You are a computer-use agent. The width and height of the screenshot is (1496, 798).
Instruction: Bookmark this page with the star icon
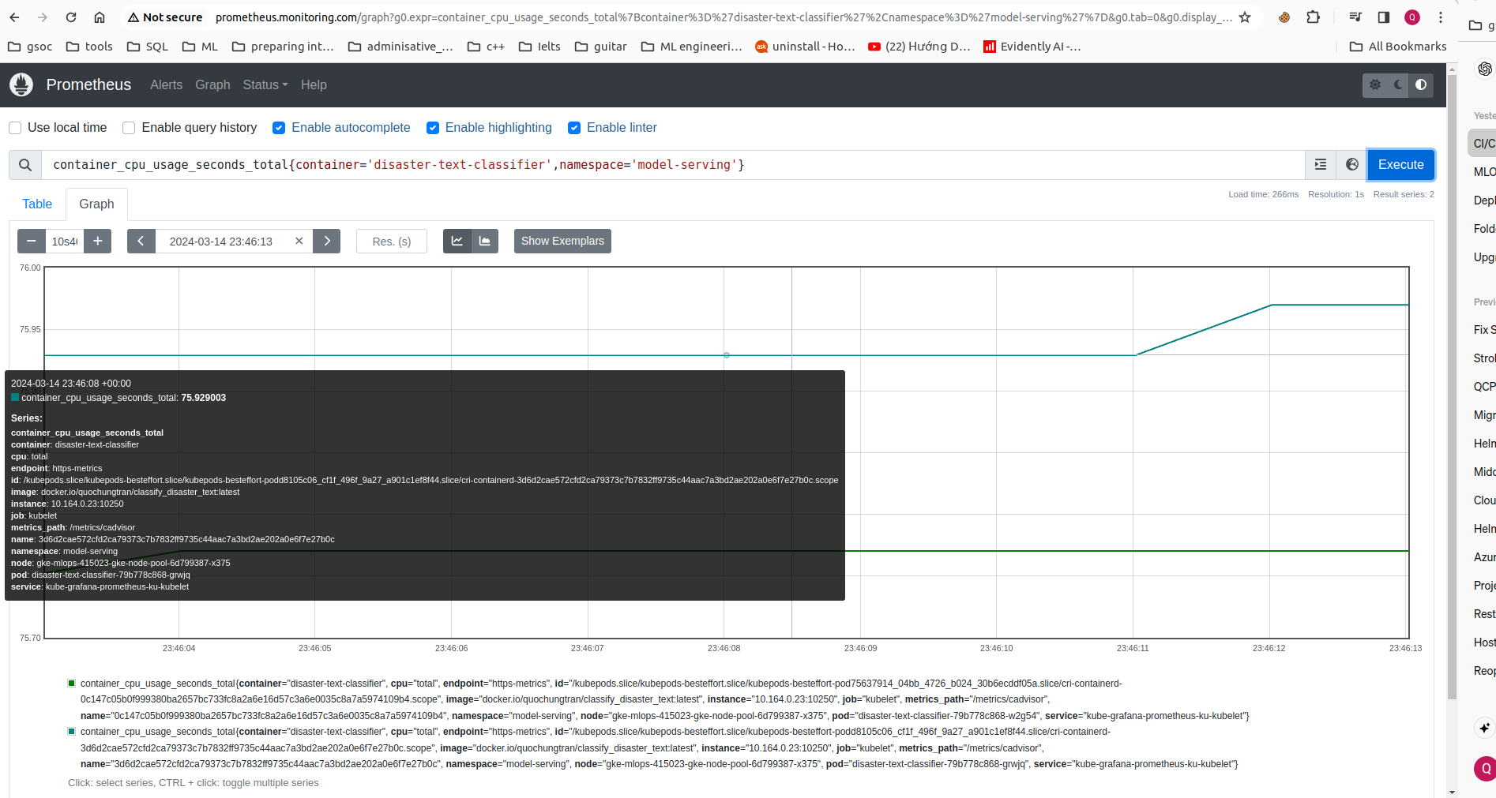pos(1245,17)
